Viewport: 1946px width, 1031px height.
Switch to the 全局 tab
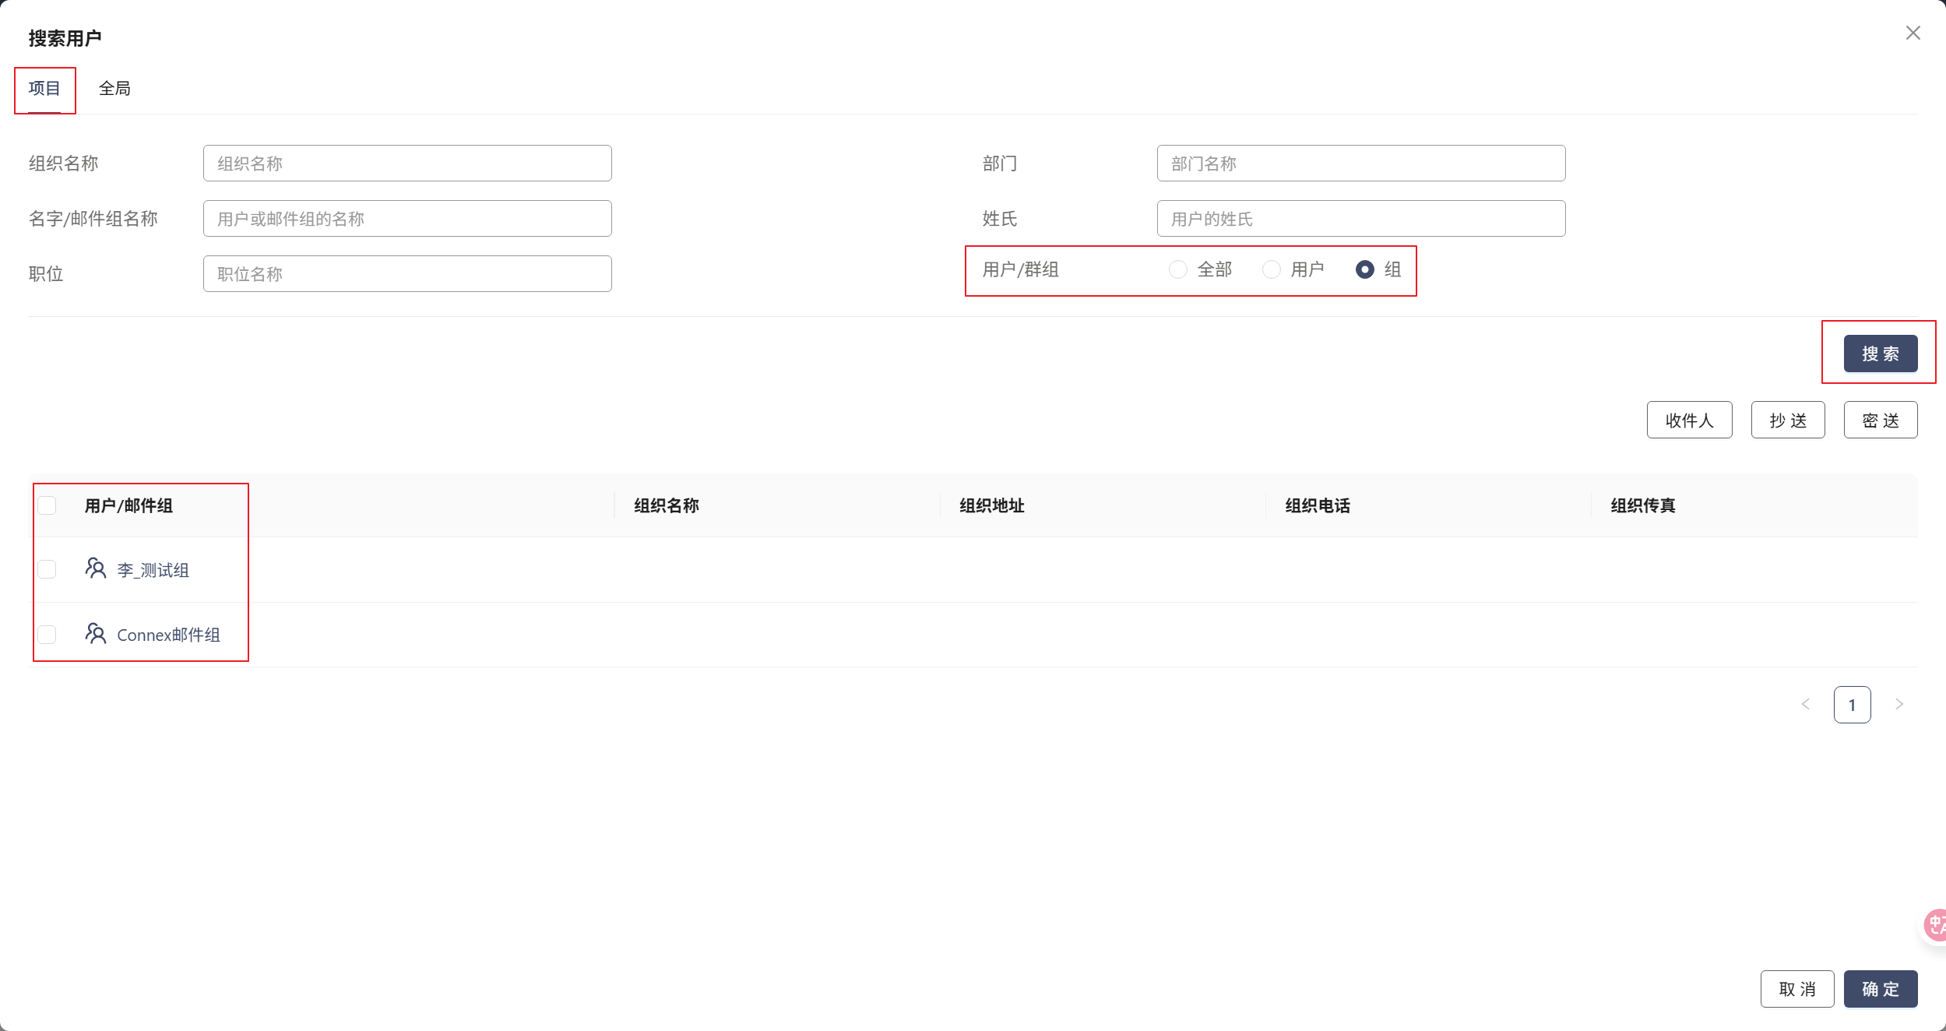click(x=114, y=89)
